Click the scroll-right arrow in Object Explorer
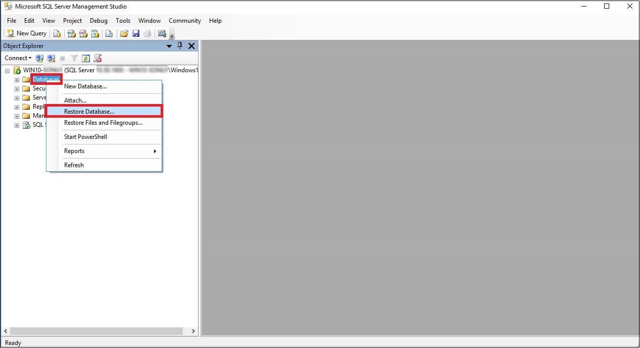This screenshot has height=348, width=640. [193, 331]
